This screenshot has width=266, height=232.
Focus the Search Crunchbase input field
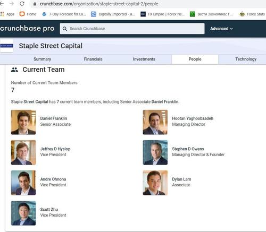coord(132,29)
